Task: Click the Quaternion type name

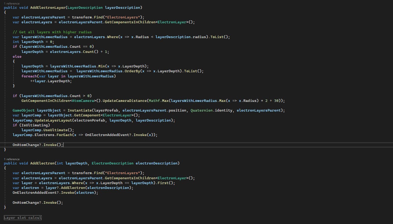Action: tap(201, 110)
